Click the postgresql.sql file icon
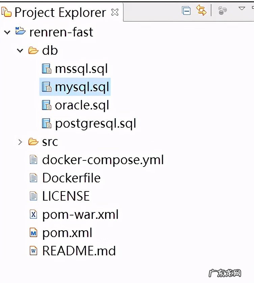The width and height of the screenshot is (254, 283). [46, 124]
